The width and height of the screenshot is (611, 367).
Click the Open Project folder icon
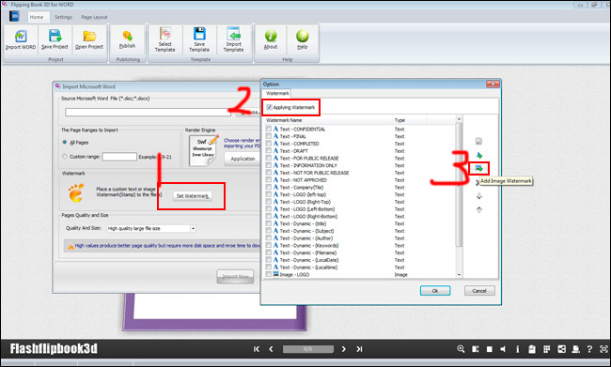89,37
